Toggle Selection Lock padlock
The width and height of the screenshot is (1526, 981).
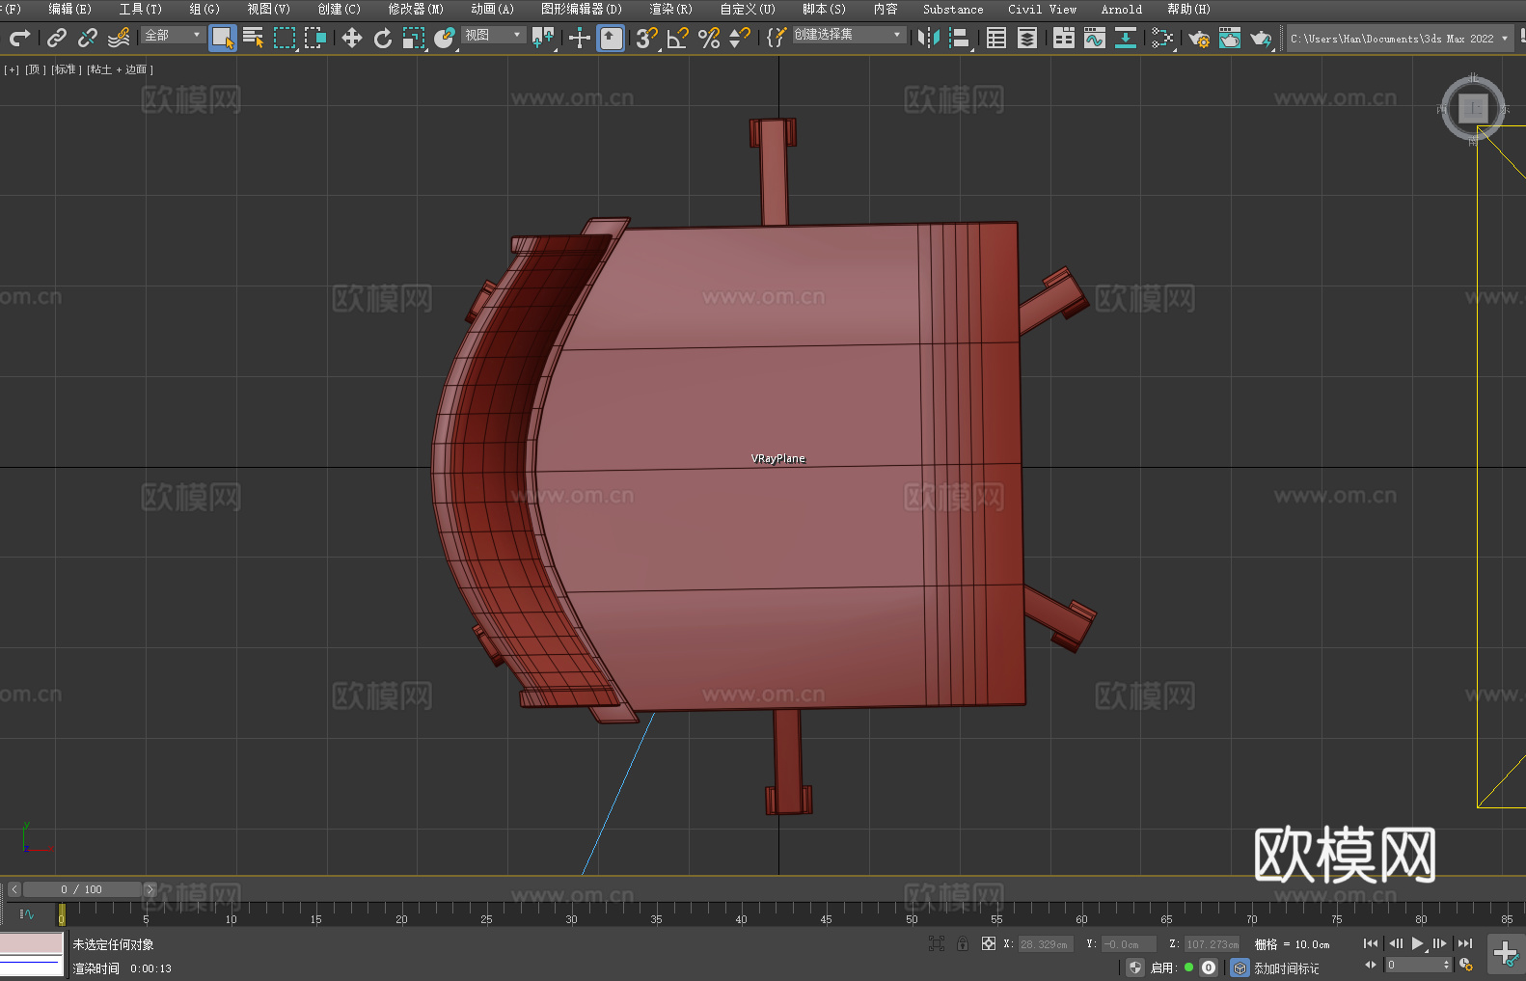point(963,943)
